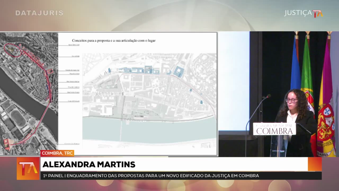The image size is (339, 191).
Task: Click the Justiça TA logo
Action: (x=304, y=13)
